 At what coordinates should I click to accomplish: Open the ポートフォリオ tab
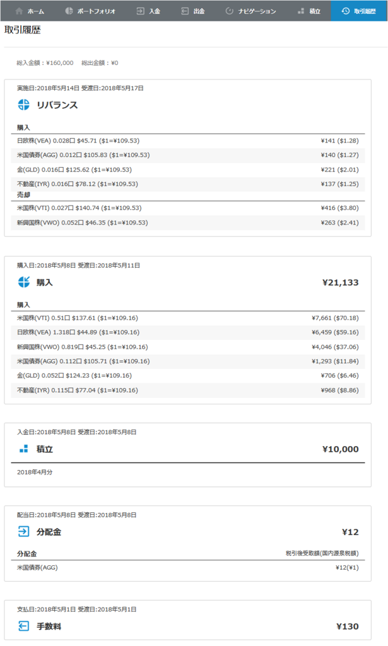coord(91,11)
